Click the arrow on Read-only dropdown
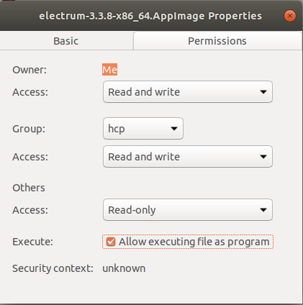The image size is (303, 305). click(263, 210)
